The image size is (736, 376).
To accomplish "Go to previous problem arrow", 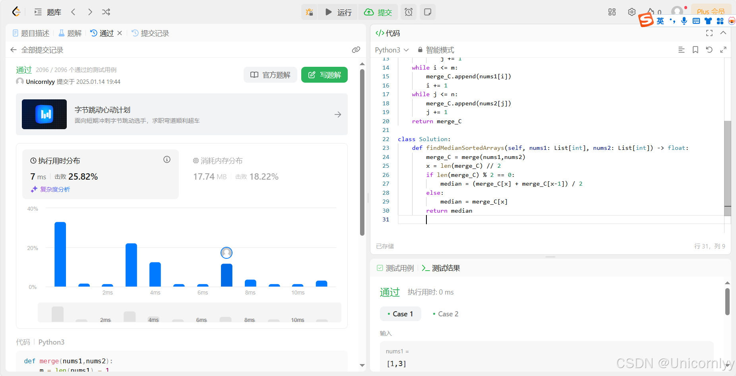I will coord(73,12).
